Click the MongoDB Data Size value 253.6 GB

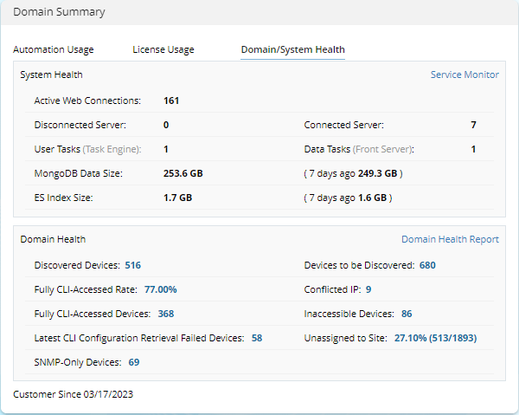click(x=183, y=174)
